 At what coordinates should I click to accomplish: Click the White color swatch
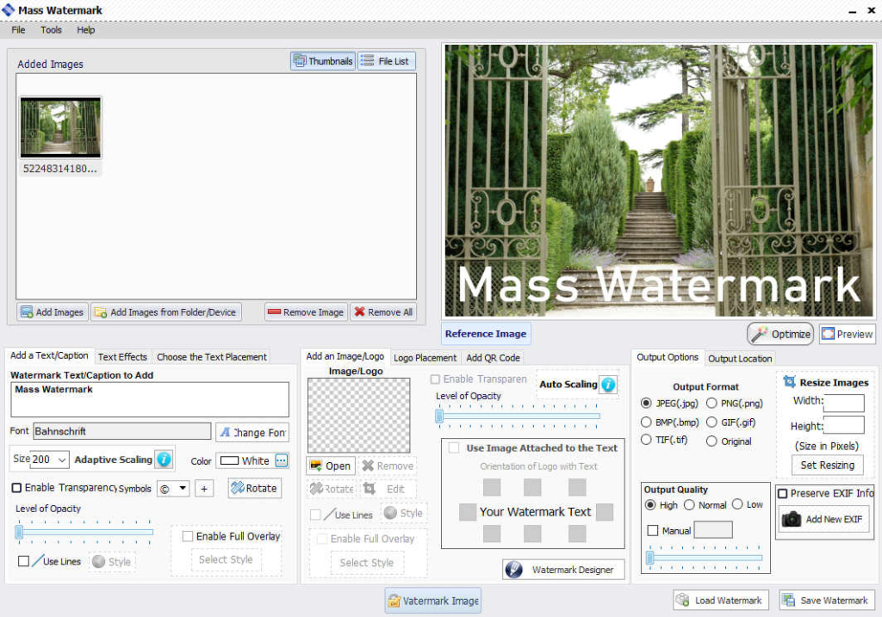pos(229,460)
